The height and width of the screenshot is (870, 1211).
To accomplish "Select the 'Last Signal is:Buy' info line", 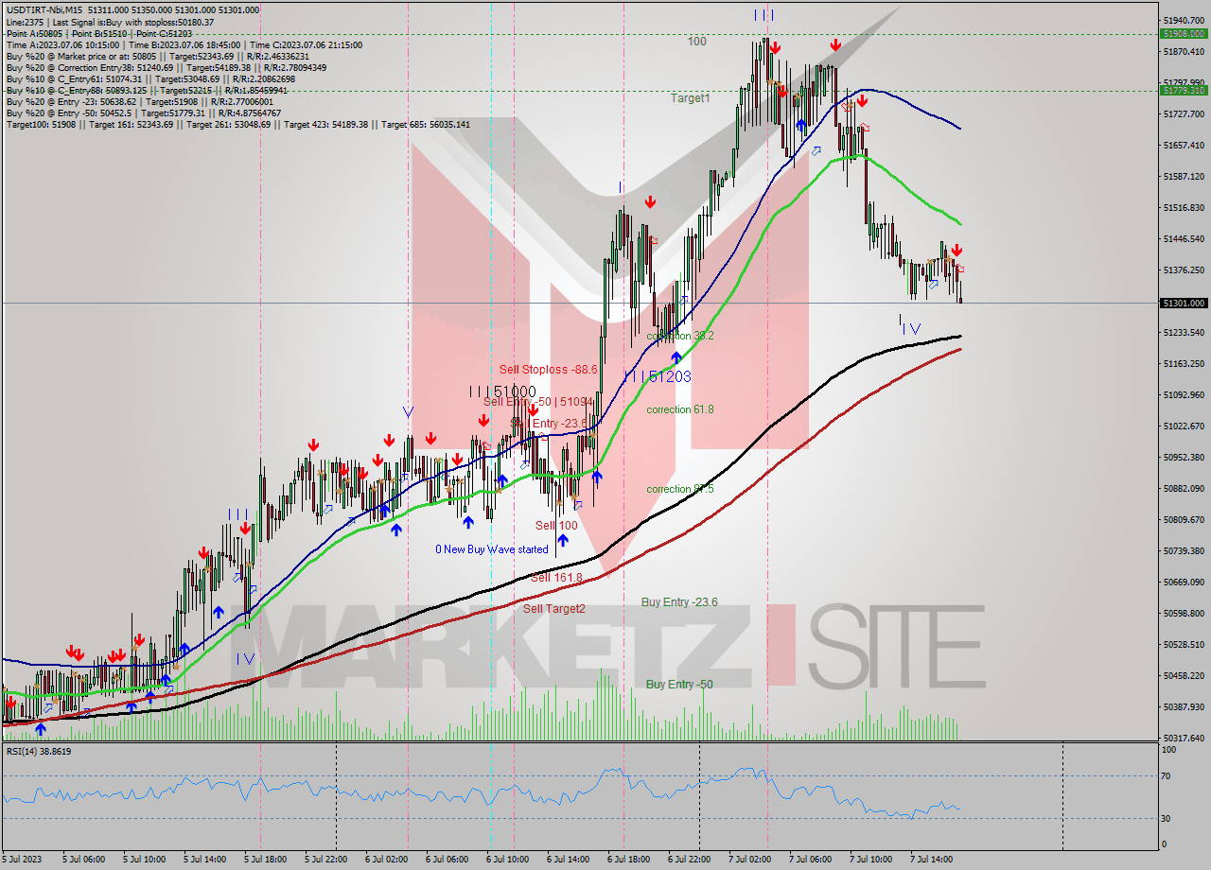I will click(x=110, y=22).
